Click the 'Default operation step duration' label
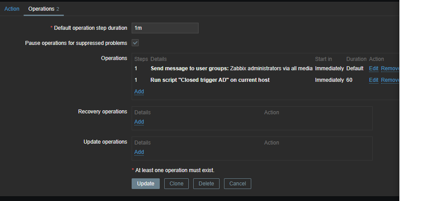Image resolution: width=436 pixels, height=201 pixels. (91, 28)
